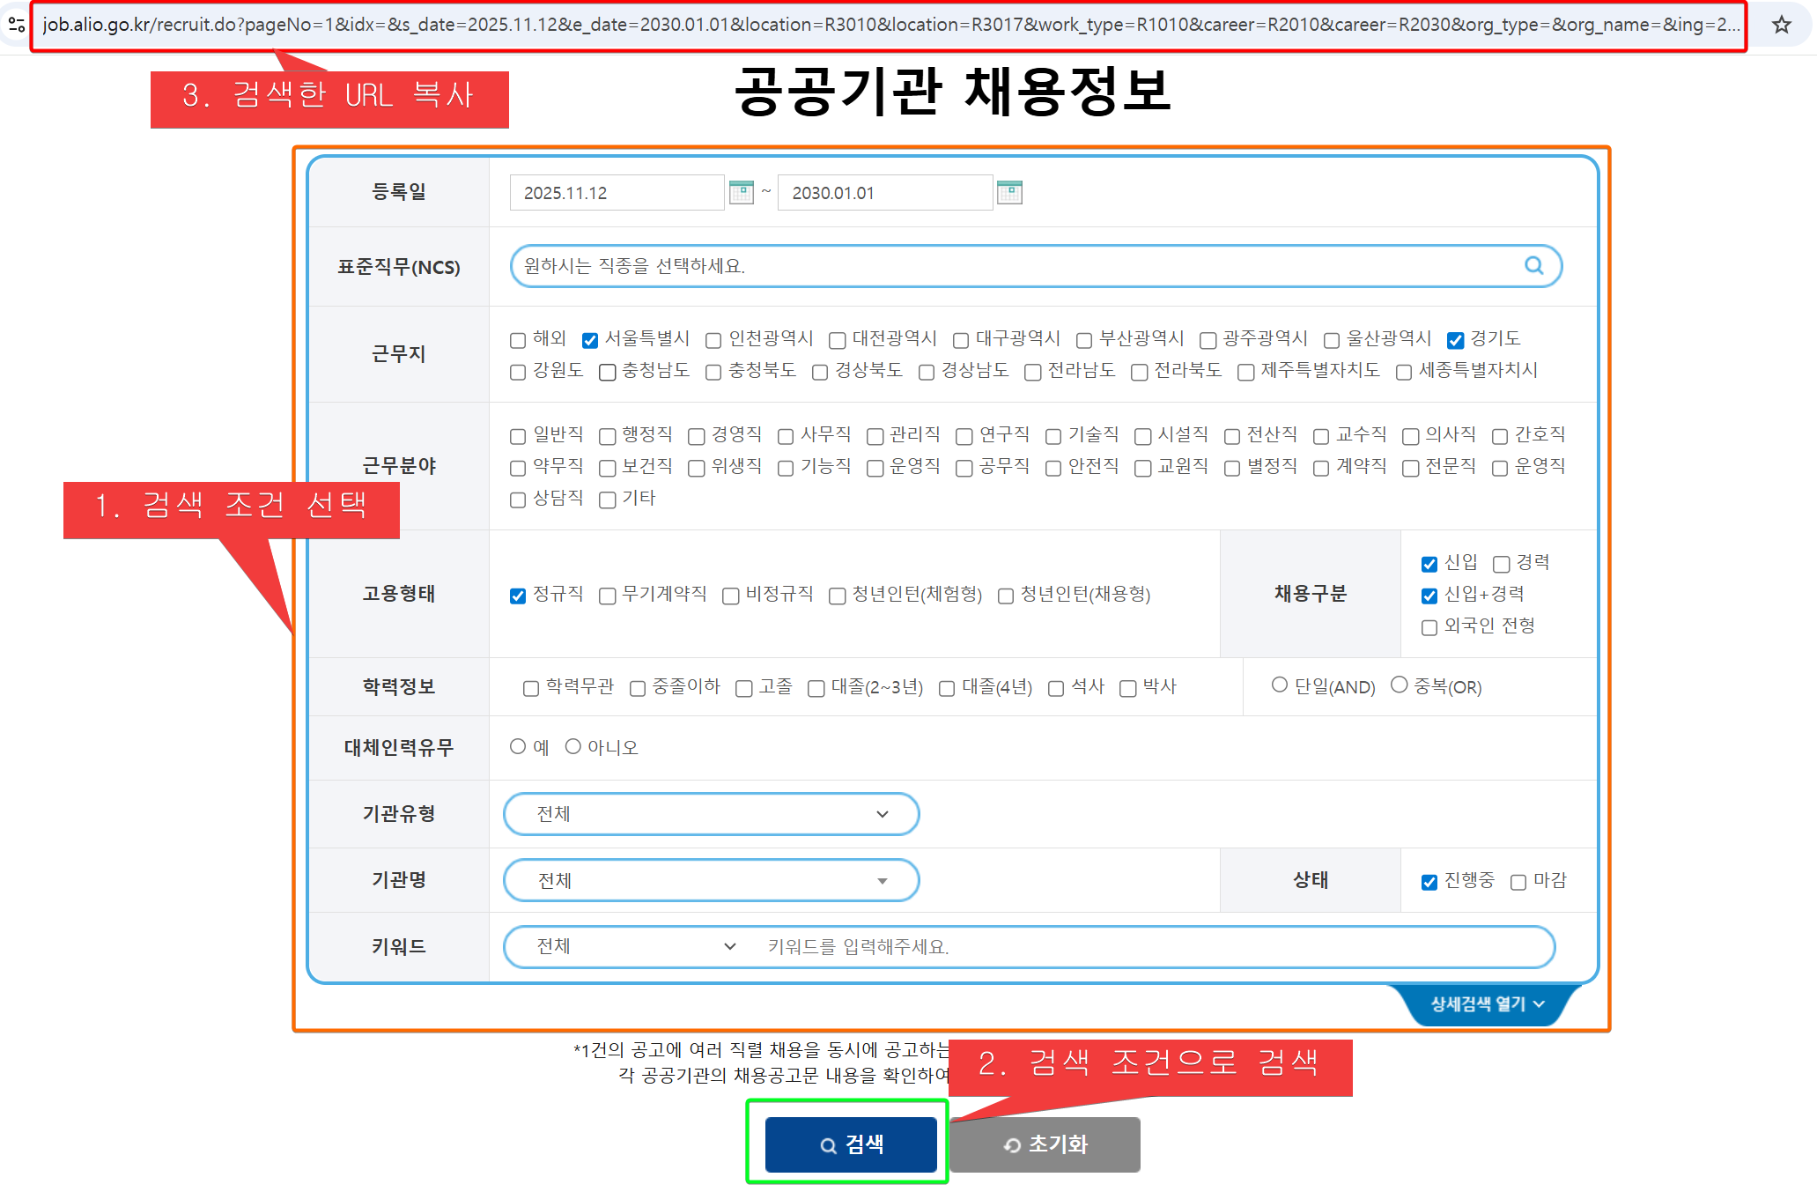This screenshot has height=1192, width=1817.
Task: Check the 부산광역시 location checkbox
Action: point(1084,340)
